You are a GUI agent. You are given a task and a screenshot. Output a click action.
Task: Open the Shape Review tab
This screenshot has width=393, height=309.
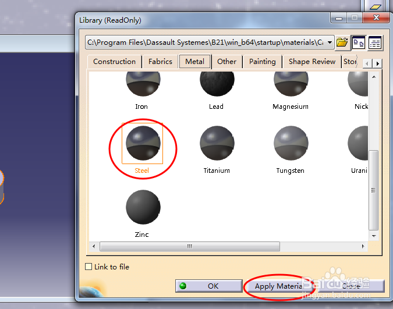[x=312, y=62]
